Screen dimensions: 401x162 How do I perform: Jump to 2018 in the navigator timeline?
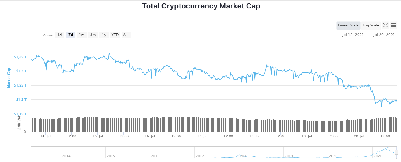(244, 156)
